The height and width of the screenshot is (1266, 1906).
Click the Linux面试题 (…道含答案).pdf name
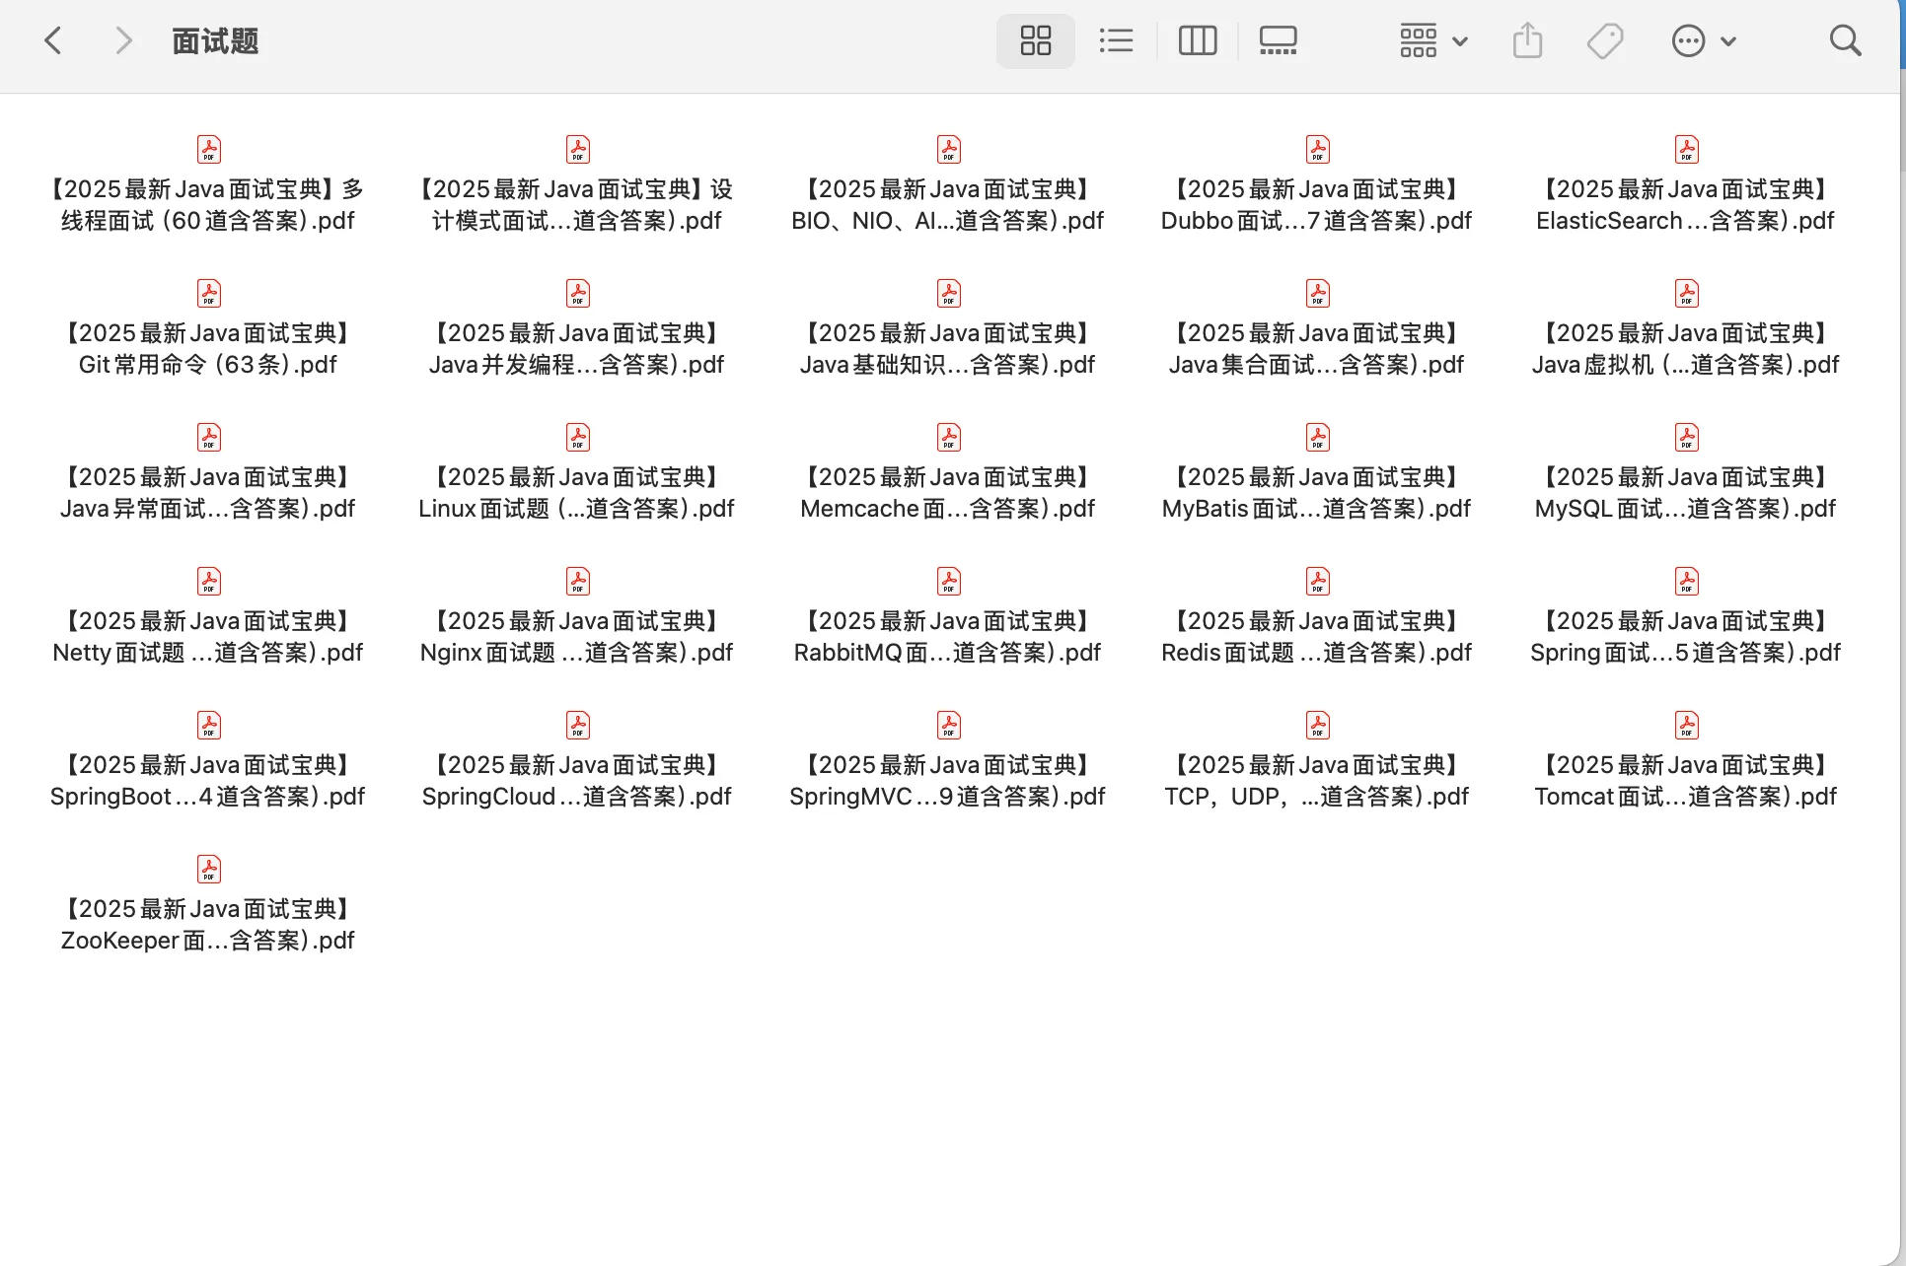pos(577,492)
